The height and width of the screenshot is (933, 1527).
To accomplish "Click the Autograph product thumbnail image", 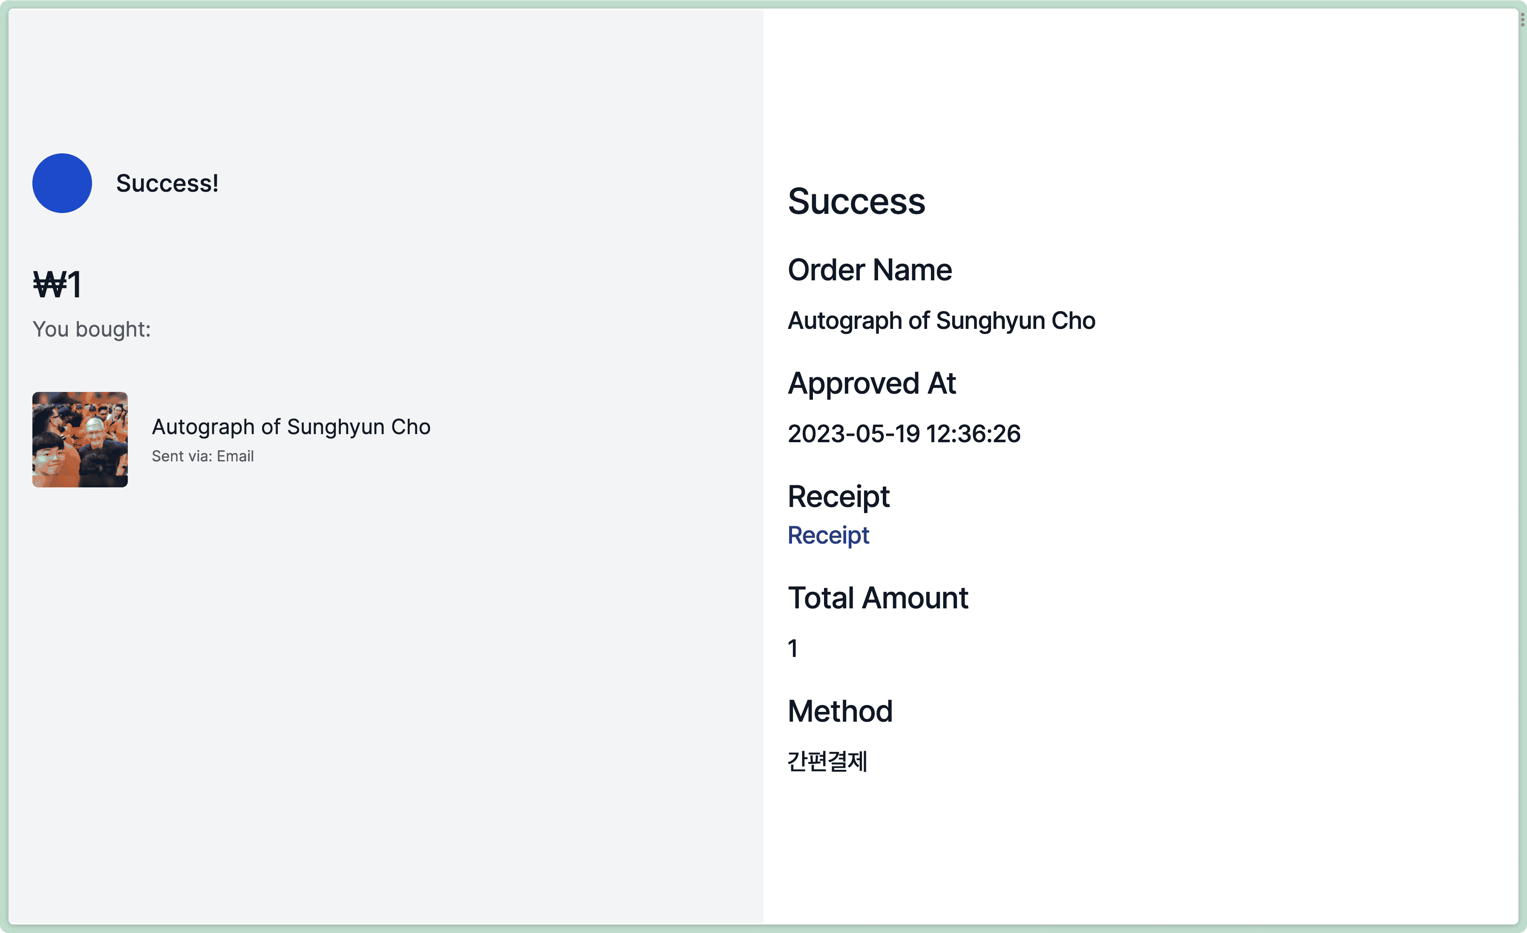I will point(80,439).
